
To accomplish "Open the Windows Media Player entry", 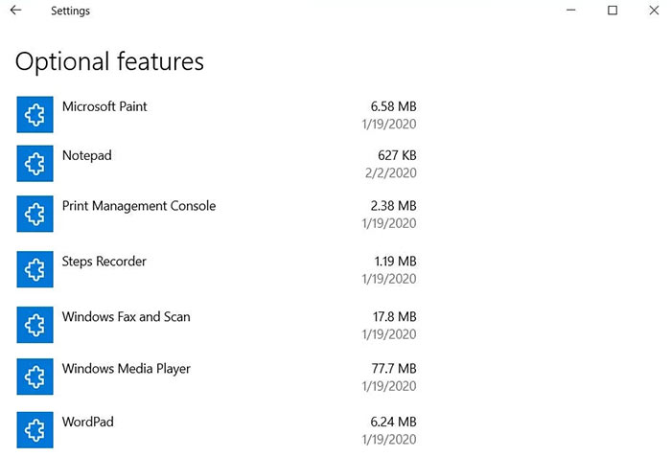I will click(217, 377).
